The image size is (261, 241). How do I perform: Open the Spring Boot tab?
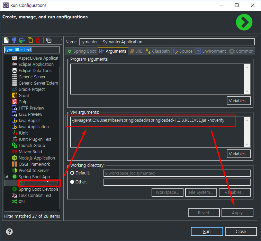click(82, 51)
